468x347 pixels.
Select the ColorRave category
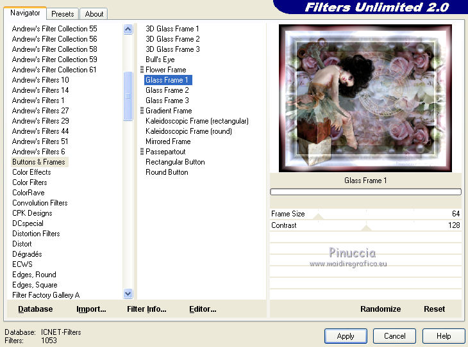point(28,193)
